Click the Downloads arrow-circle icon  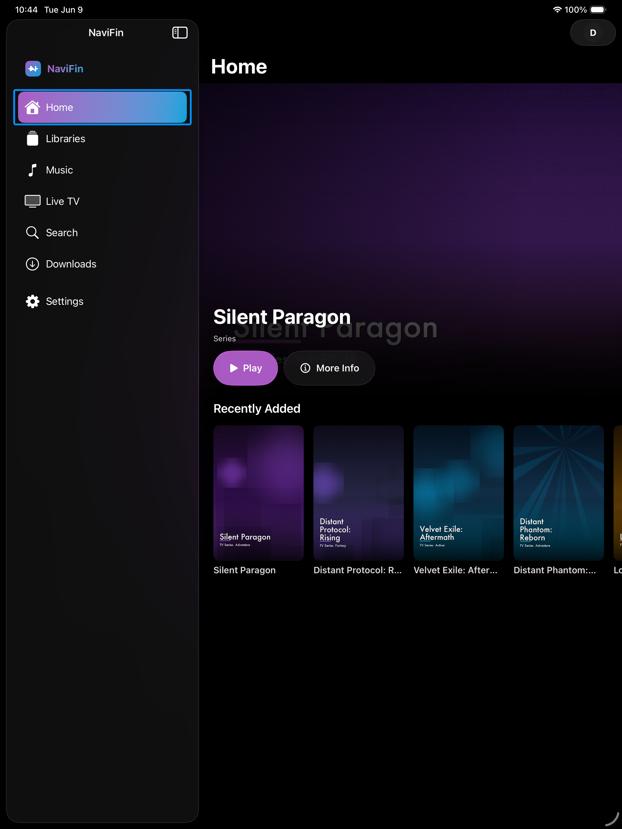click(33, 264)
